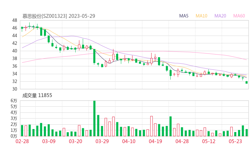Click the 04-28 date axis label

182,141
